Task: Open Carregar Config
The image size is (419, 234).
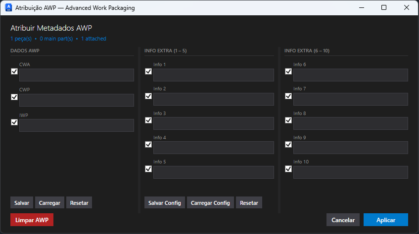Action: [x=210, y=203]
